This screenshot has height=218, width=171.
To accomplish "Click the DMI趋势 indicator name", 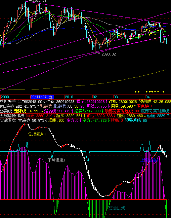I will 7,107.
